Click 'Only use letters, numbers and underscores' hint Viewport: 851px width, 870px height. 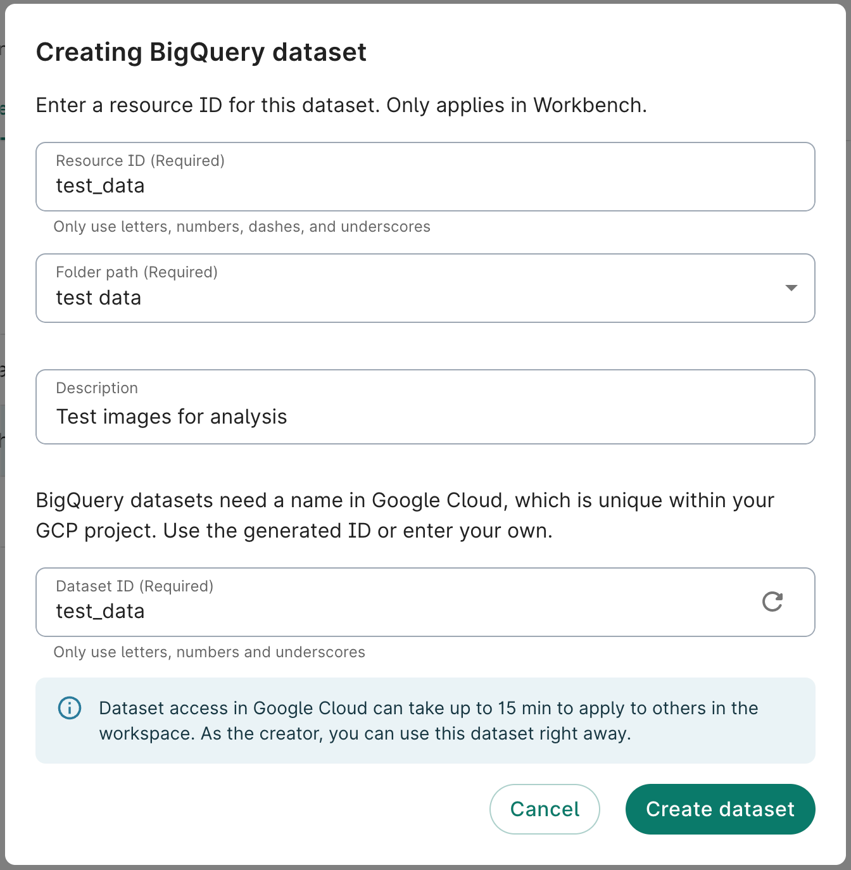coord(210,652)
